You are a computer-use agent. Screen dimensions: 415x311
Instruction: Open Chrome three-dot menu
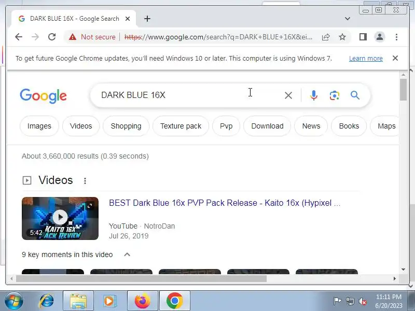coord(396,37)
